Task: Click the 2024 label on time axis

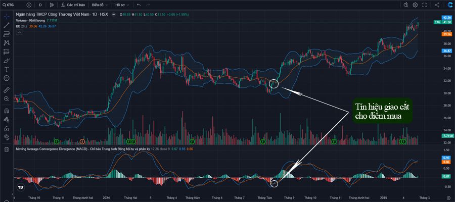Action: click(x=106, y=197)
